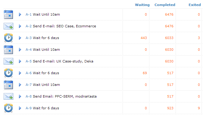Open the A-6 Wait for 6 days step
This screenshot has height=115, width=203.
pyautogui.click(x=42, y=73)
